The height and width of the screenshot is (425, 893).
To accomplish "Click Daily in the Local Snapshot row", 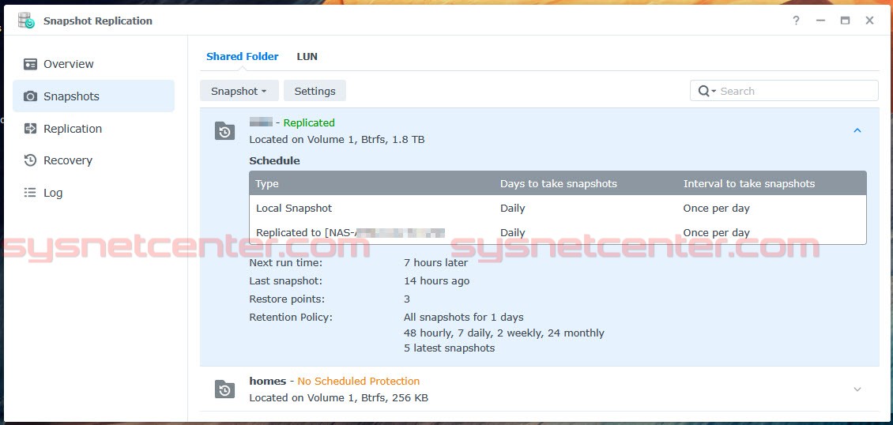I will pyautogui.click(x=513, y=209).
